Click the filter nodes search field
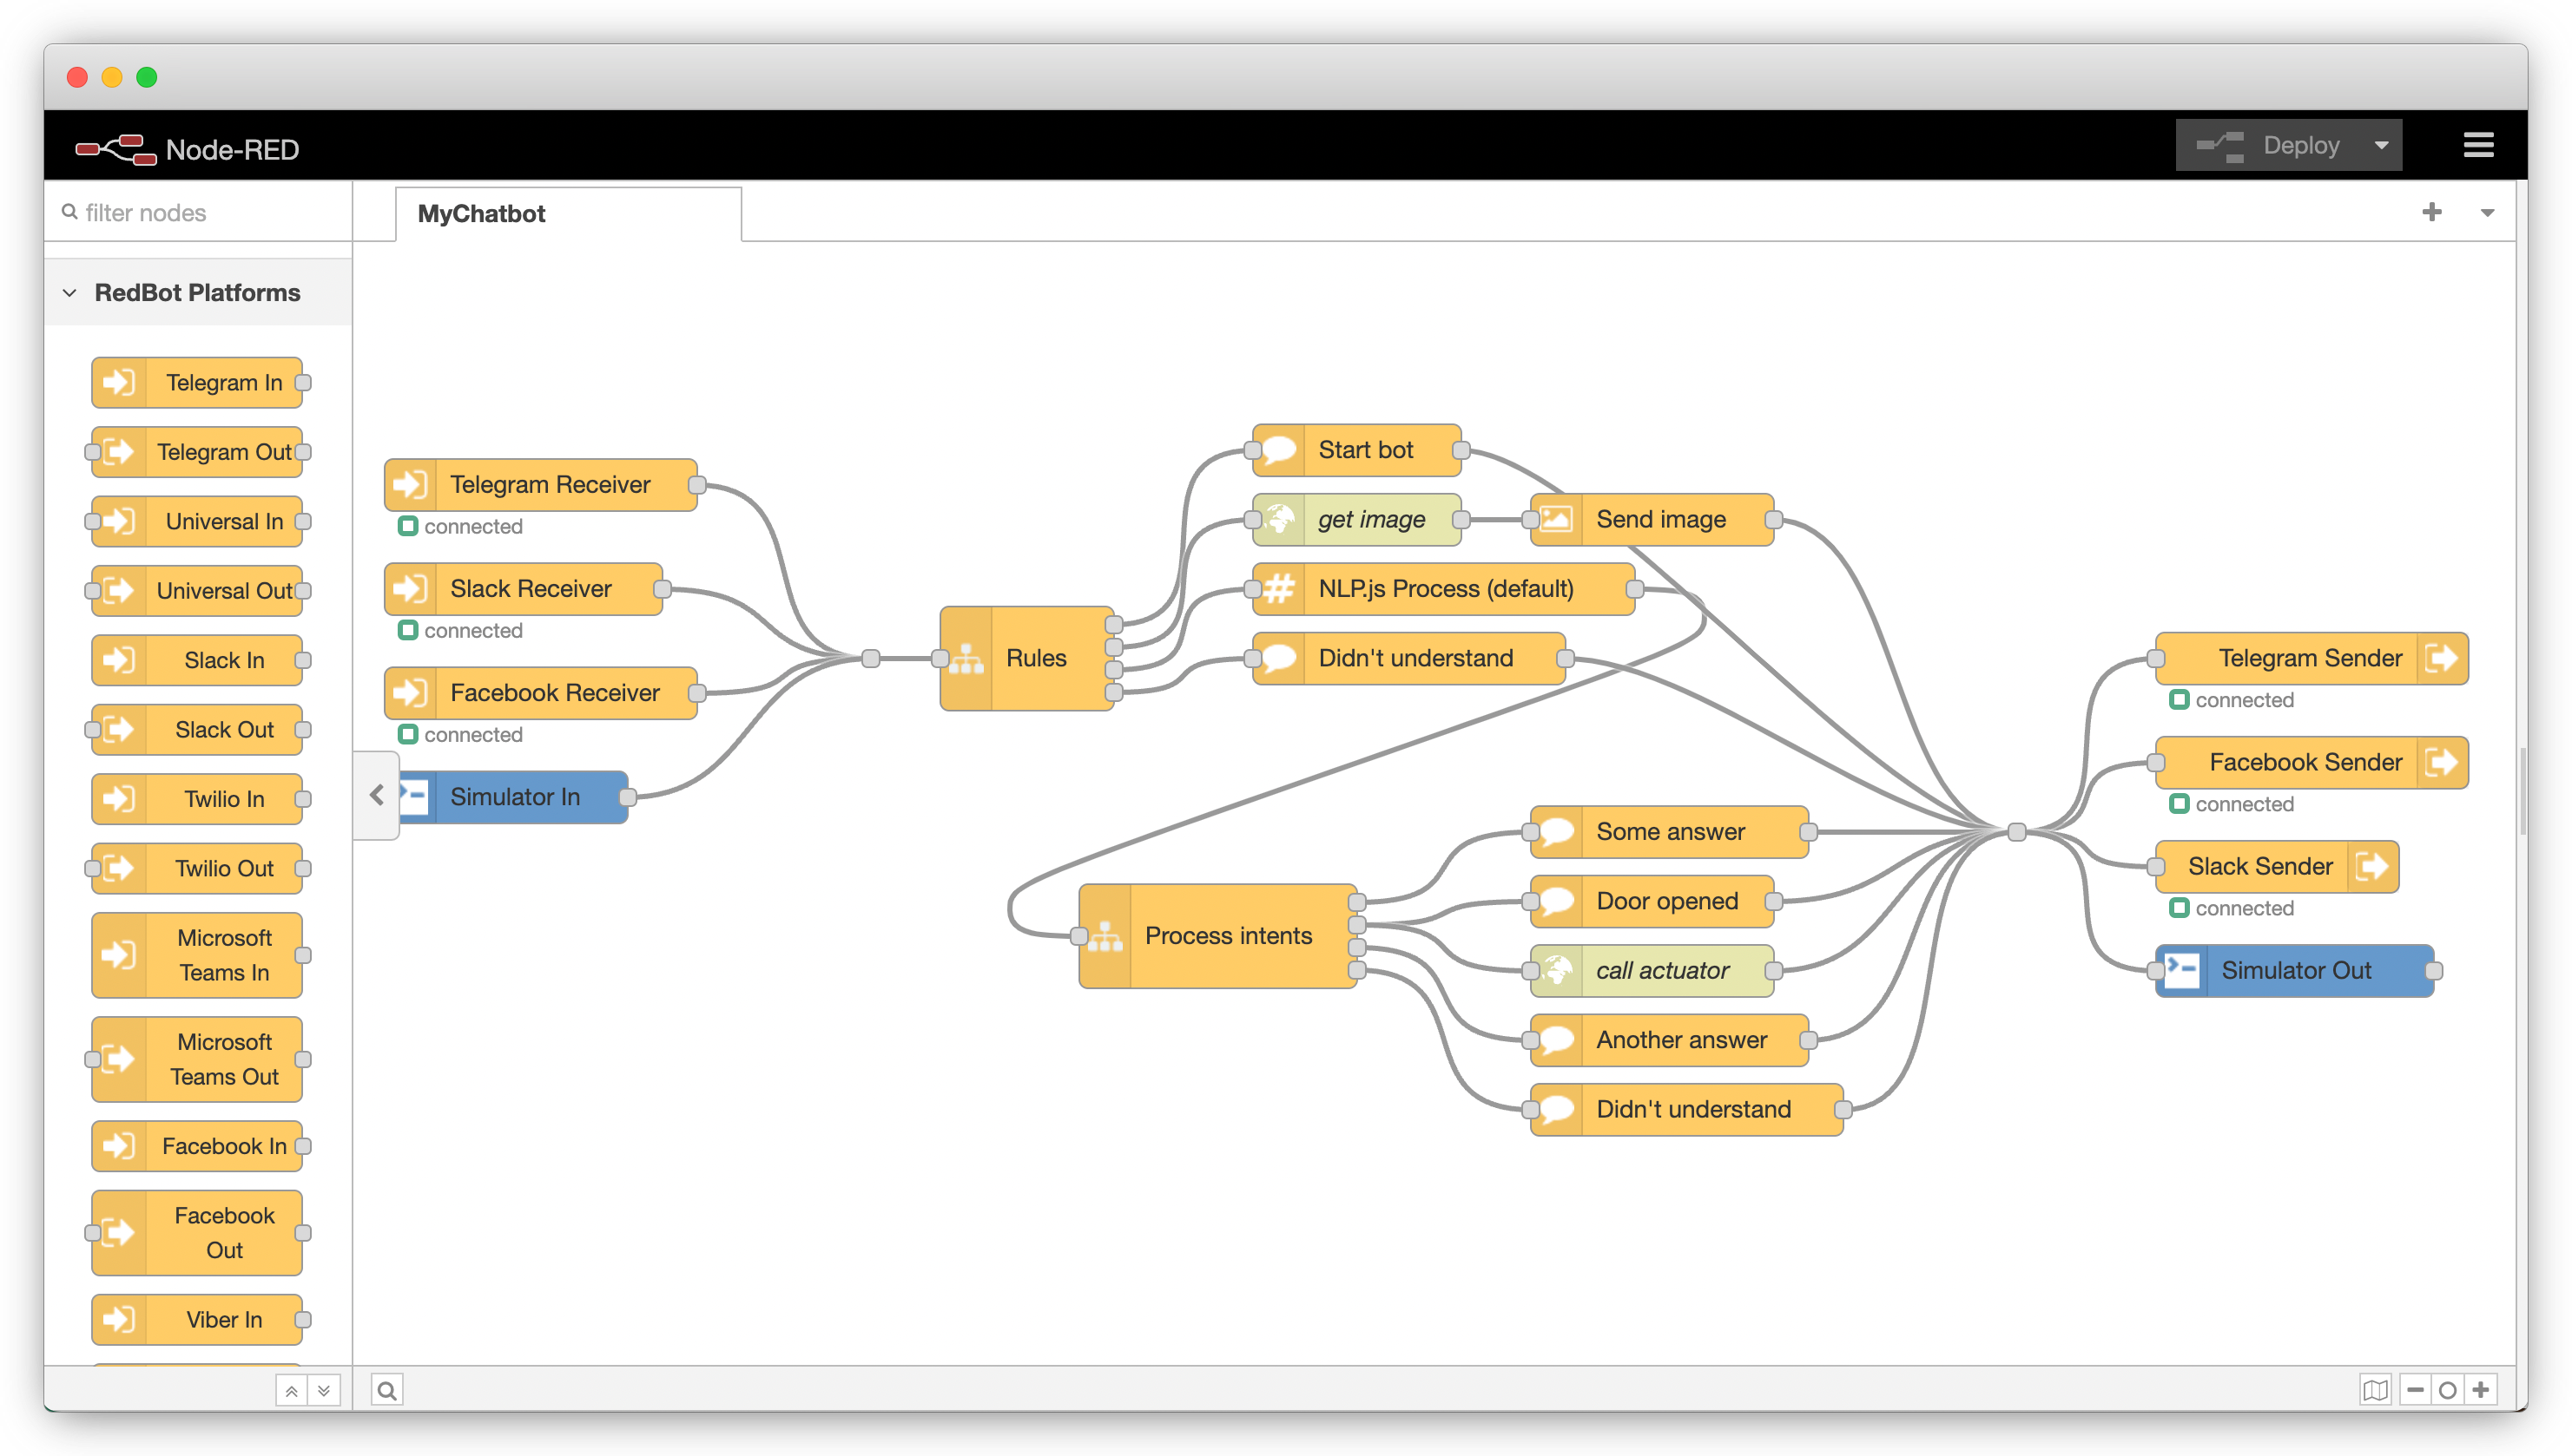 [x=200, y=213]
